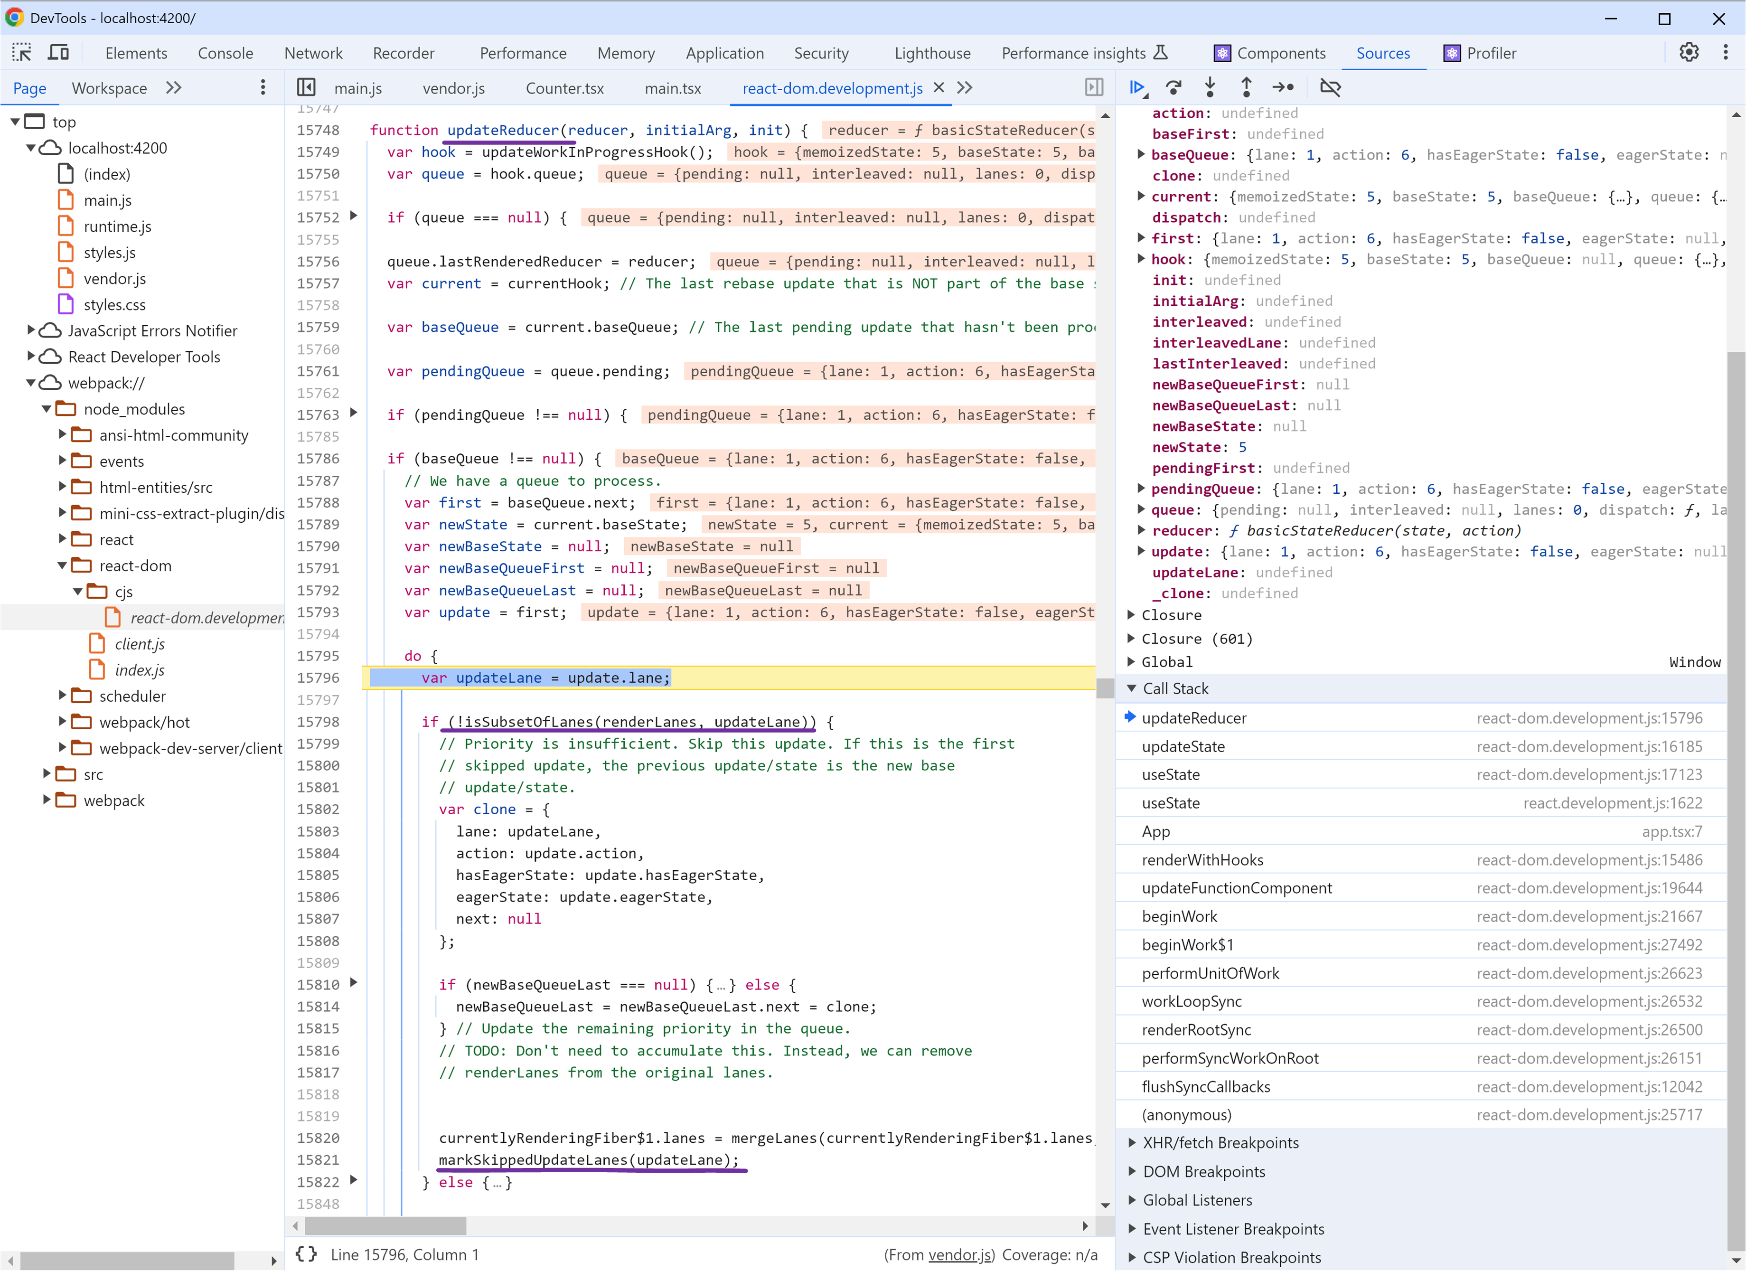Expand the src folder
Screen dimensions: 1746x1271
[x=46, y=774]
